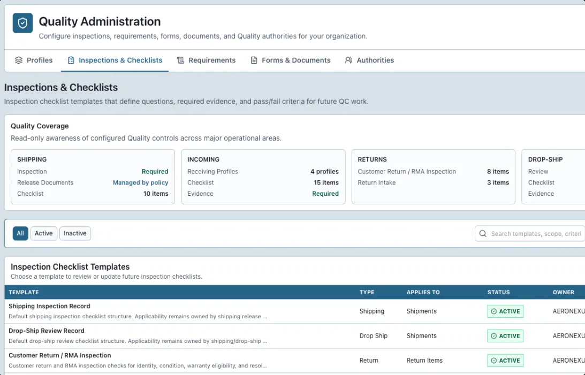Open the Drop-Ship Review Record template

[46, 331]
